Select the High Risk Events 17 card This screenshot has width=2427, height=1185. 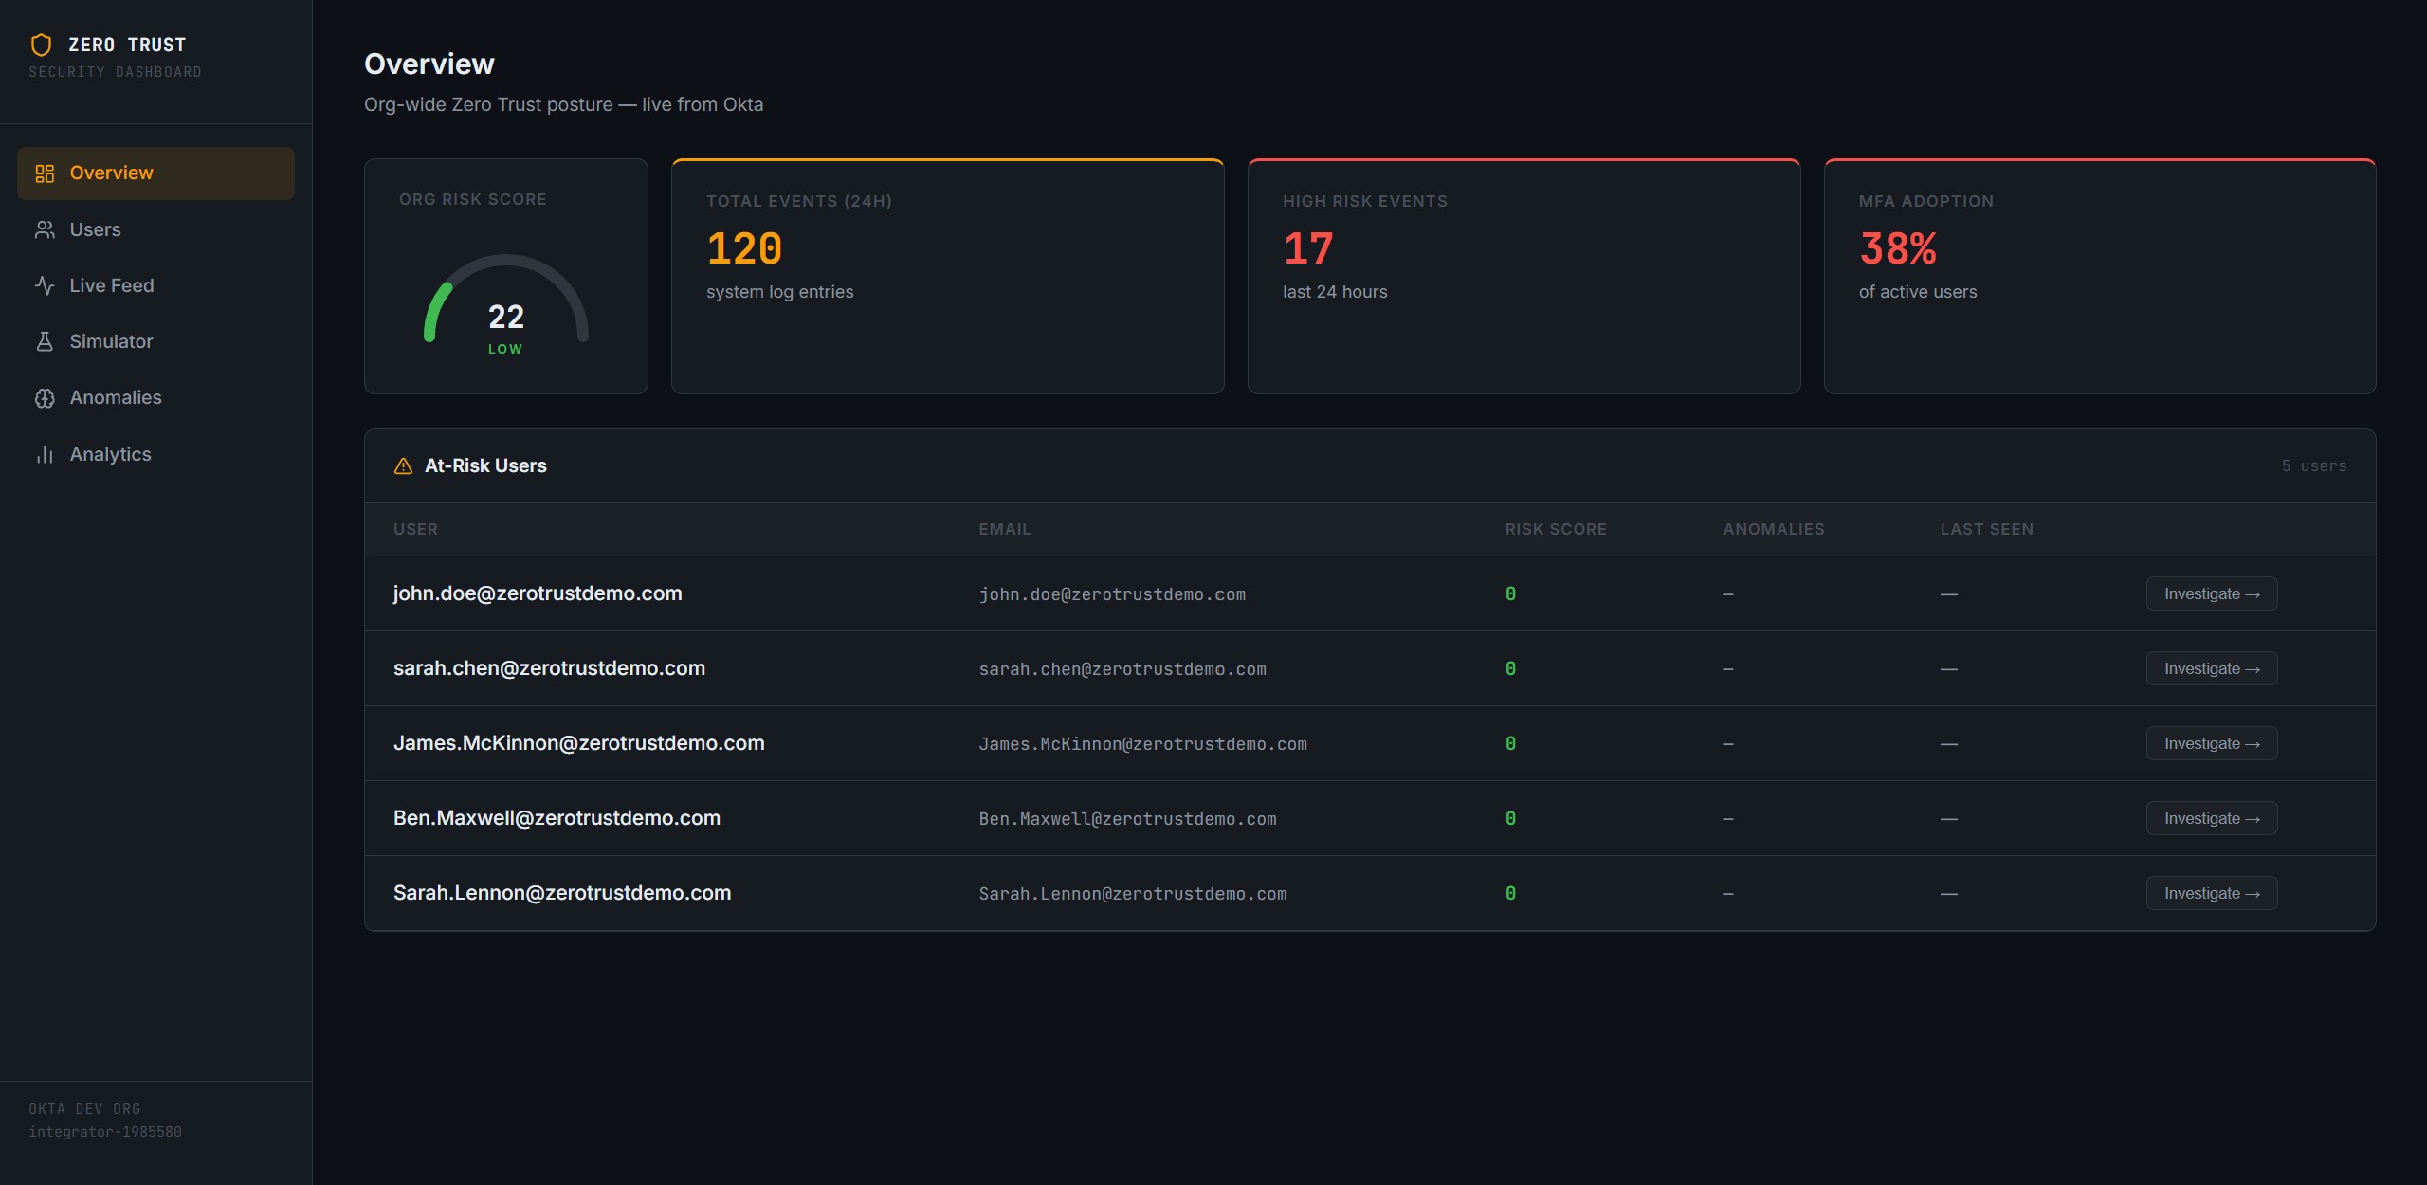pos(1524,276)
